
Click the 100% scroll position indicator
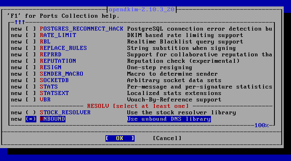(261, 126)
